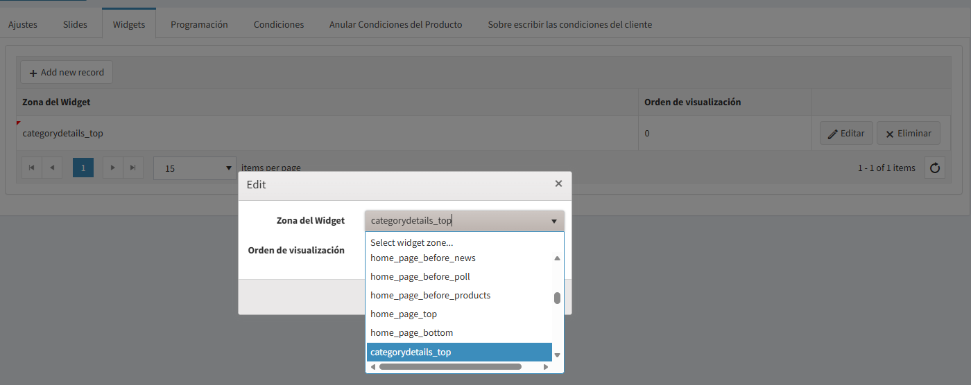Choose home_page_top from the list

pyautogui.click(x=403, y=314)
